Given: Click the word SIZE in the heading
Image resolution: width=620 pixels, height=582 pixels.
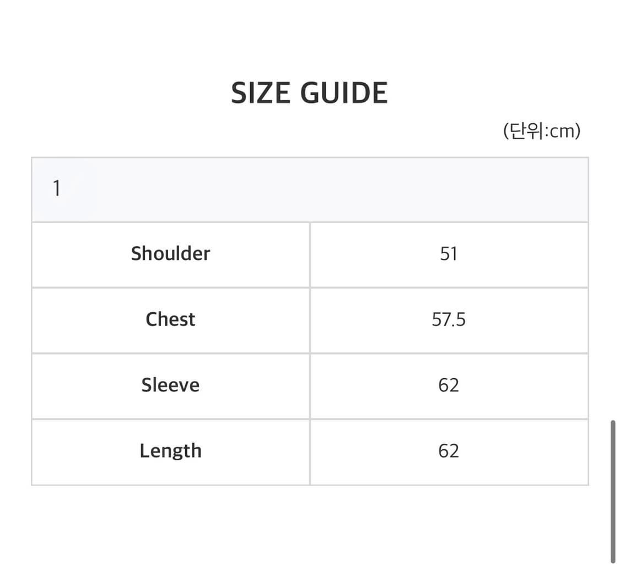Looking at the screenshot, I should click(x=261, y=93).
